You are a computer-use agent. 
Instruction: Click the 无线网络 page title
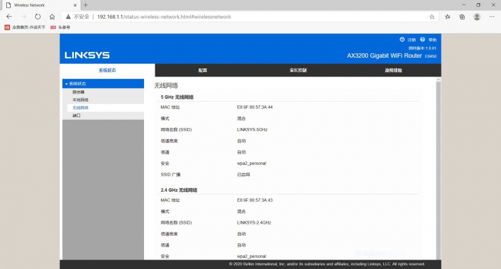coord(166,85)
